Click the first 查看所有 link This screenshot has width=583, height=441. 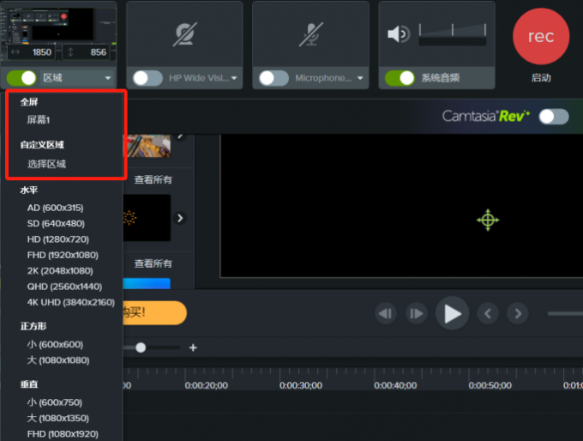point(153,180)
